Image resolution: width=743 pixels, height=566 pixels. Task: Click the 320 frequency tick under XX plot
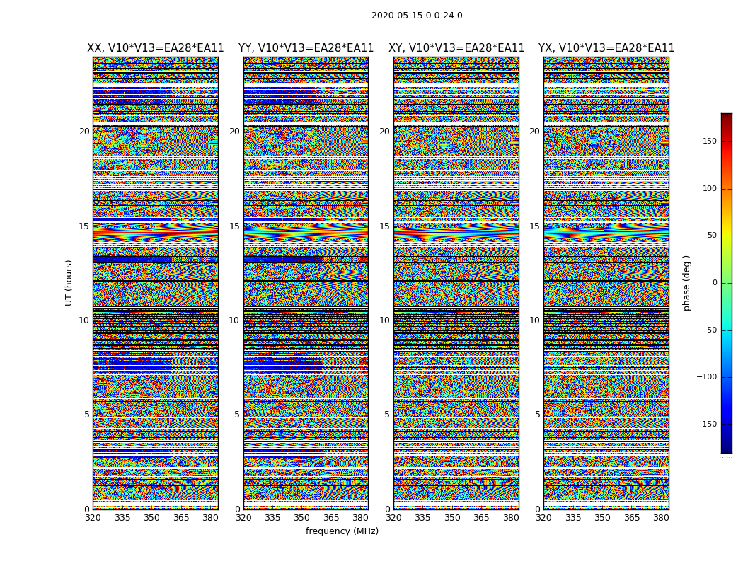pyautogui.click(x=93, y=518)
